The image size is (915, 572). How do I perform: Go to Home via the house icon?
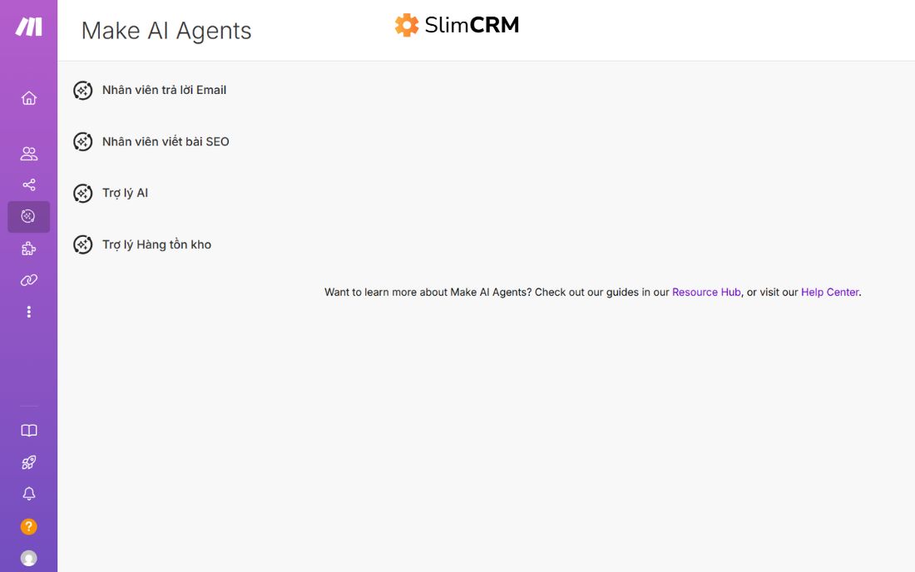point(28,98)
